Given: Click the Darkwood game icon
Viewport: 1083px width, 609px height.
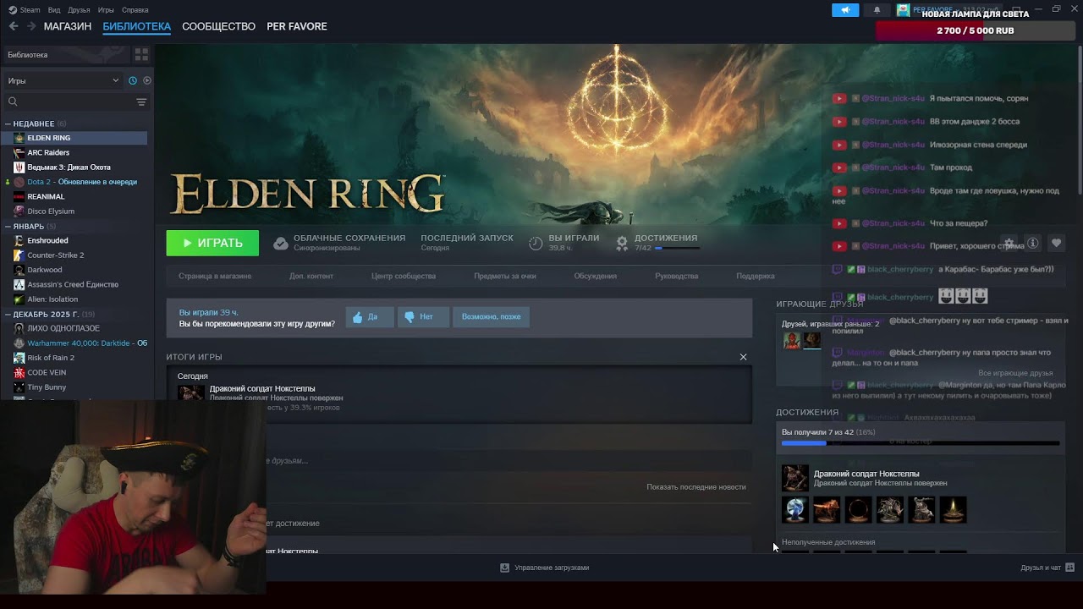Looking at the screenshot, I should point(19,270).
